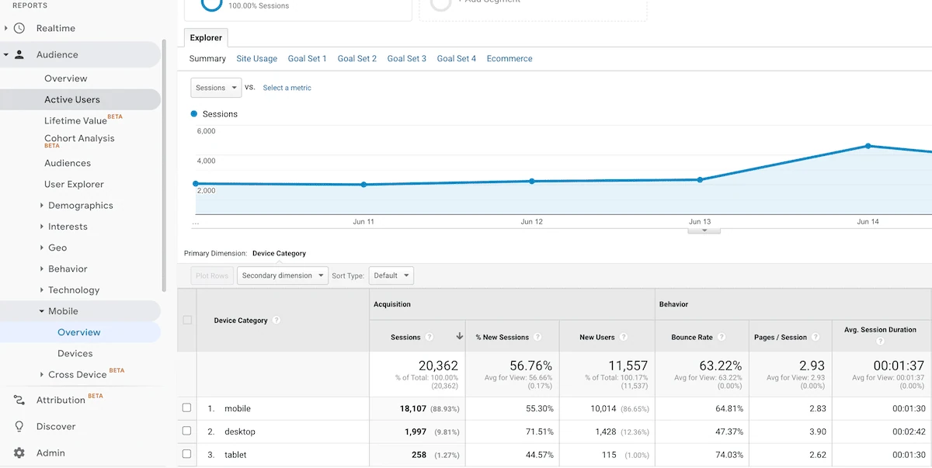Open help icon for Pages / Session

click(x=816, y=338)
